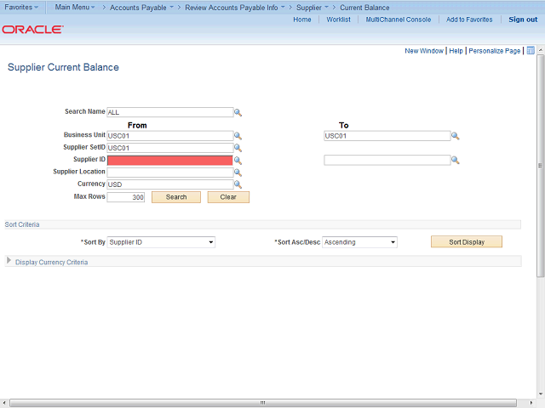
Task: Open the Favorites menu
Action: coord(23,8)
